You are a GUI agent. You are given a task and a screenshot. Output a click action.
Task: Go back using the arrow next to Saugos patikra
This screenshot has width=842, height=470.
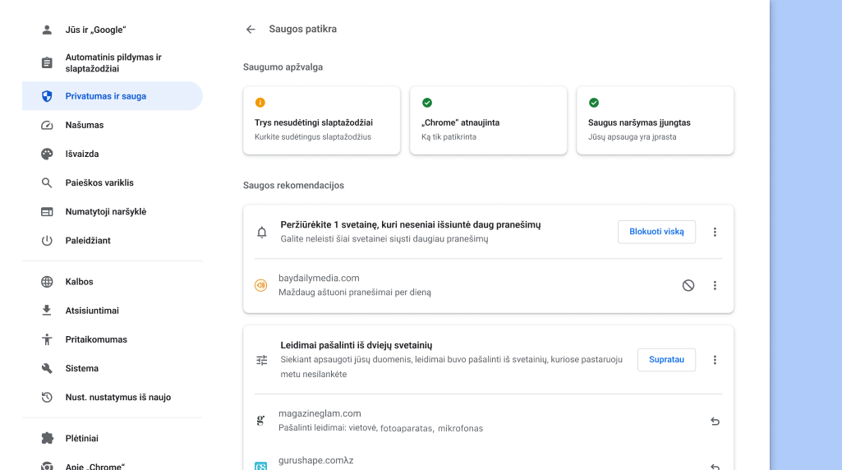pos(251,30)
